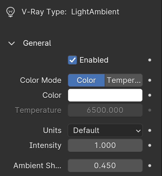Select the Color option in Color Mode
162x176 pixels.
[x=86, y=80]
